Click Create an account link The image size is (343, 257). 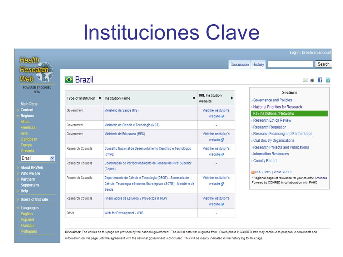click(x=317, y=53)
